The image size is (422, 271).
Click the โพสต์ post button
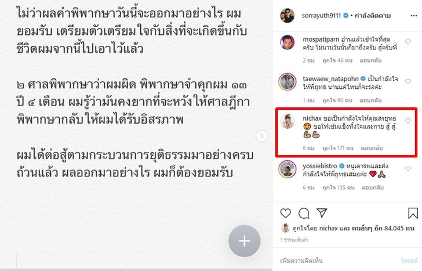(409, 261)
